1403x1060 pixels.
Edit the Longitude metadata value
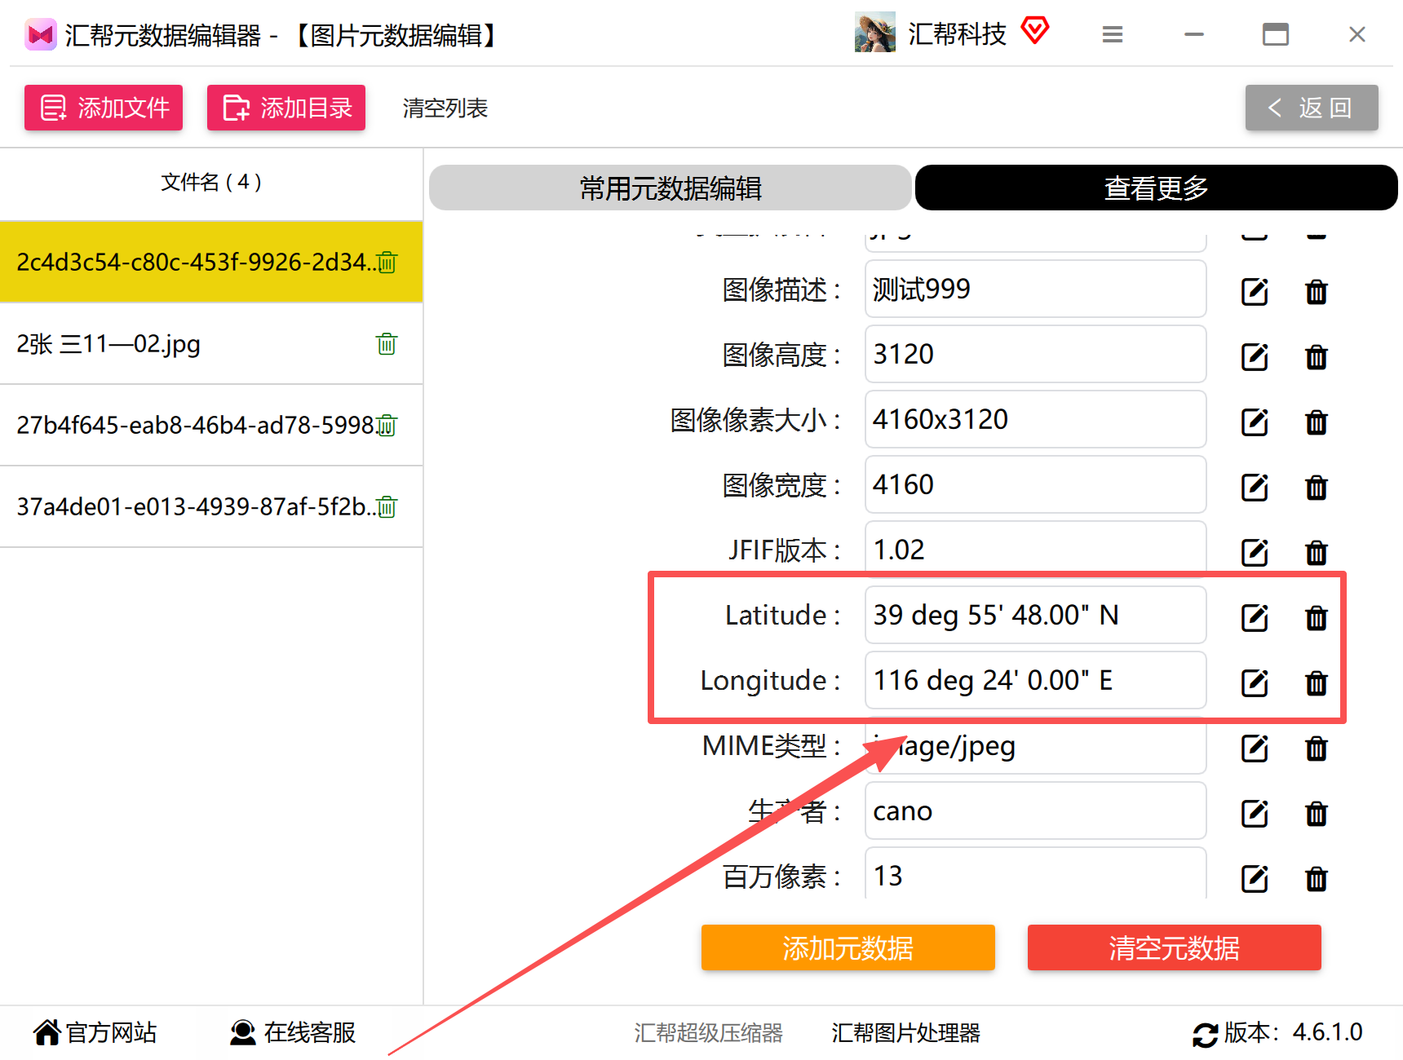click(1255, 682)
